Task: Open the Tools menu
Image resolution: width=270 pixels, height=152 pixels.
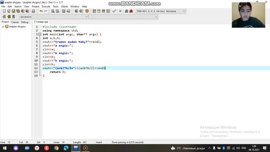Action: 56,7
